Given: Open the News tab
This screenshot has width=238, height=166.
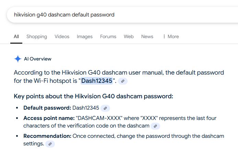Looking at the screenshot, I should 147,36.
